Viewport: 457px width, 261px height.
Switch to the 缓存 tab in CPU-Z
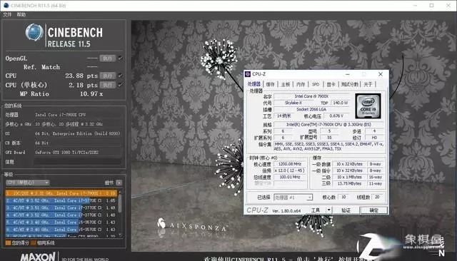270,84
